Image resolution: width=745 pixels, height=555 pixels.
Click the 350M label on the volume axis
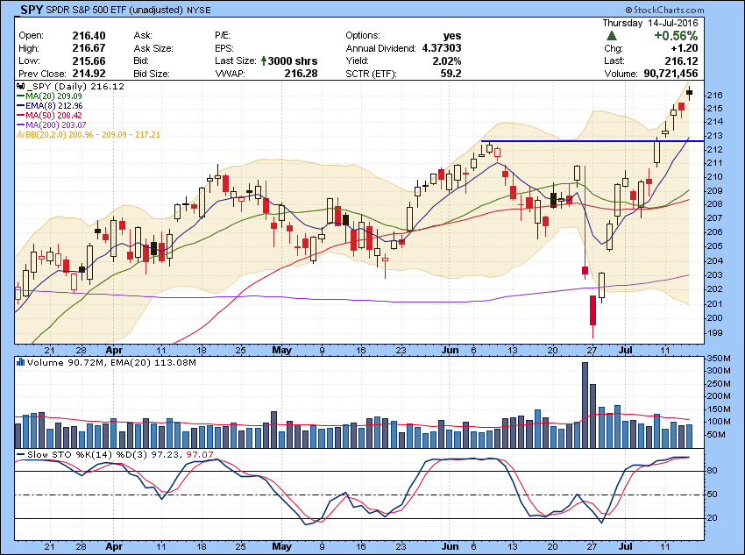click(720, 359)
